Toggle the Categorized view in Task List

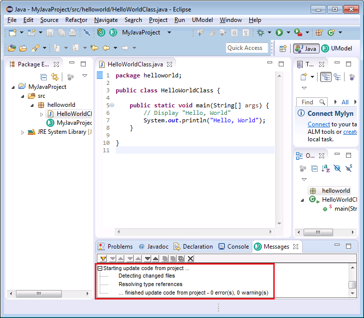(326, 77)
